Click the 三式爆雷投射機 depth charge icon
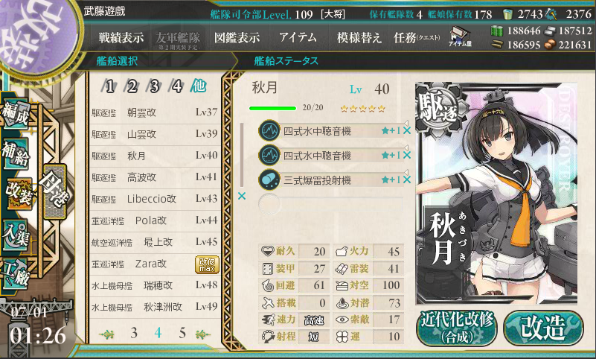The height and width of the screenshot is (359, 596). tap(269, 179)
